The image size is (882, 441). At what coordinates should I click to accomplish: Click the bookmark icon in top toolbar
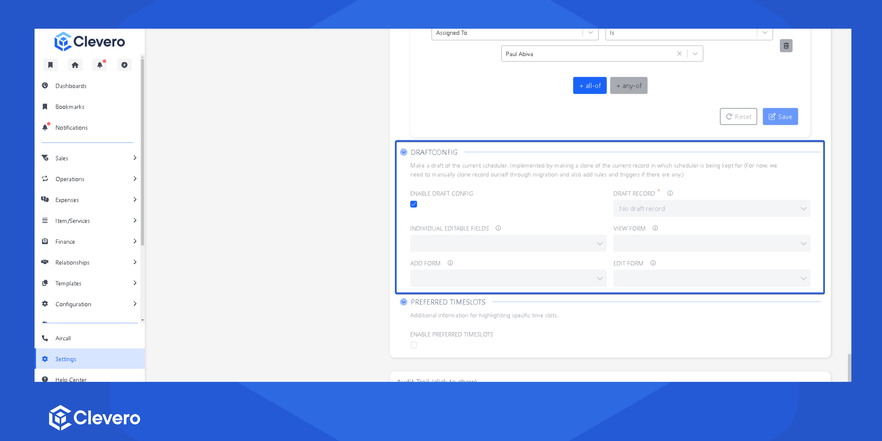(x=50, y=65)
